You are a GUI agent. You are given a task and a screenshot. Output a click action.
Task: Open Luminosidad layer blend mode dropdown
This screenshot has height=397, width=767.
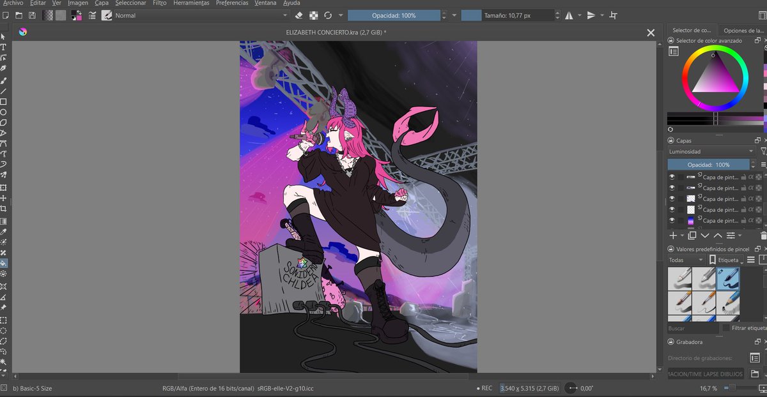(711, 151)
